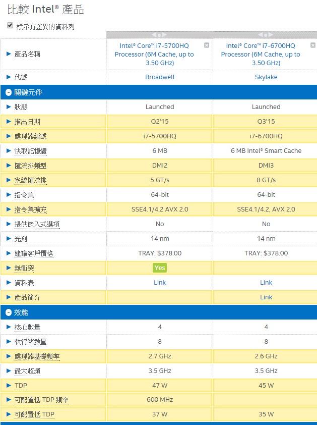Click the 匯流排類型 term label
Screen dimensions: 317x425
click(x=30, y=166)
